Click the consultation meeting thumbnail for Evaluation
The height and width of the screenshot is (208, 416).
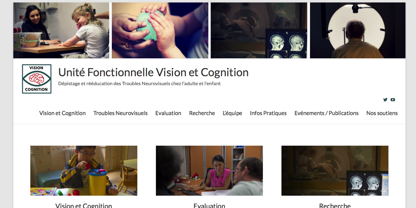click(209, 171)
